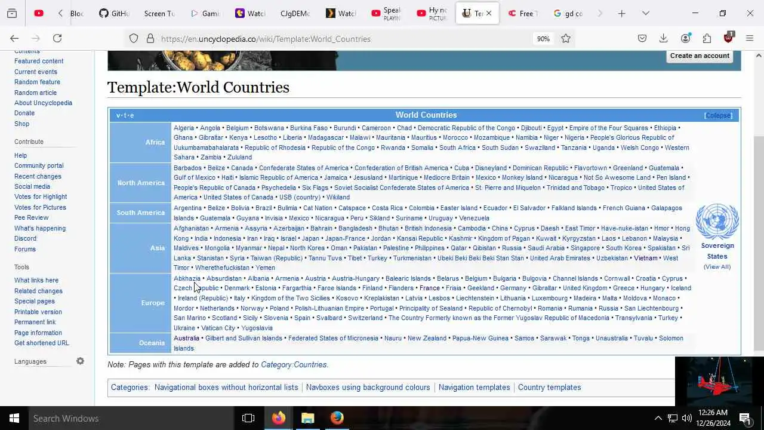764x430 pixels.
Task: Open the Windows notification center
Action: click(x=745, y=418)
